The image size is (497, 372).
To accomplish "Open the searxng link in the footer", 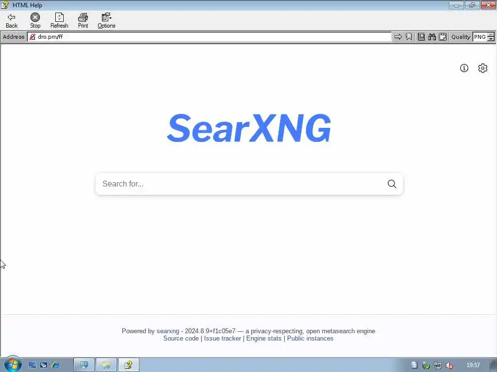I will (x=167, y=331).
